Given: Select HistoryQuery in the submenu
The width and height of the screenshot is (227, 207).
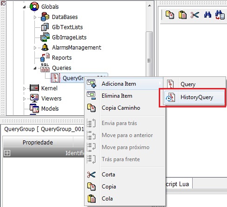Looking at the screenshot, I should tap(195, 97).
